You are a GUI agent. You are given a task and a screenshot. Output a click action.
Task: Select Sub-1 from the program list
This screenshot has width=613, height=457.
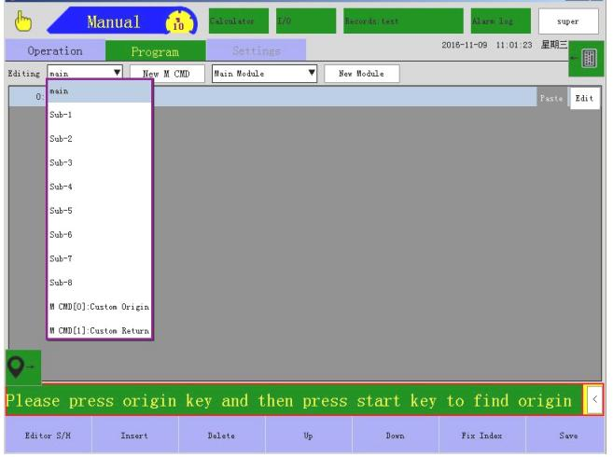coord(98,114)
